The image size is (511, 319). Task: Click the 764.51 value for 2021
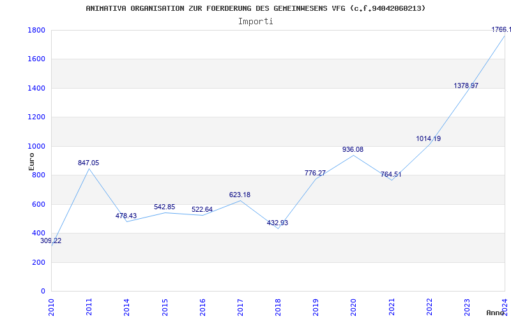coord(391,175)
